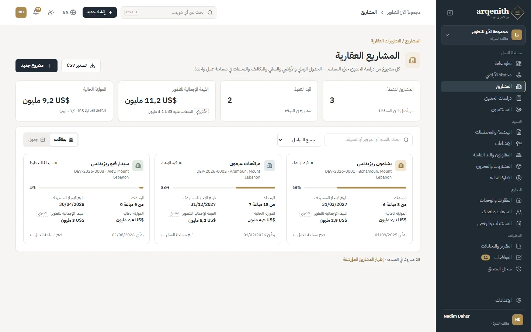This screenshot has height=332, width=531.
Task: Click the arqenith logo icon
Action: click(x=517, y=13)
